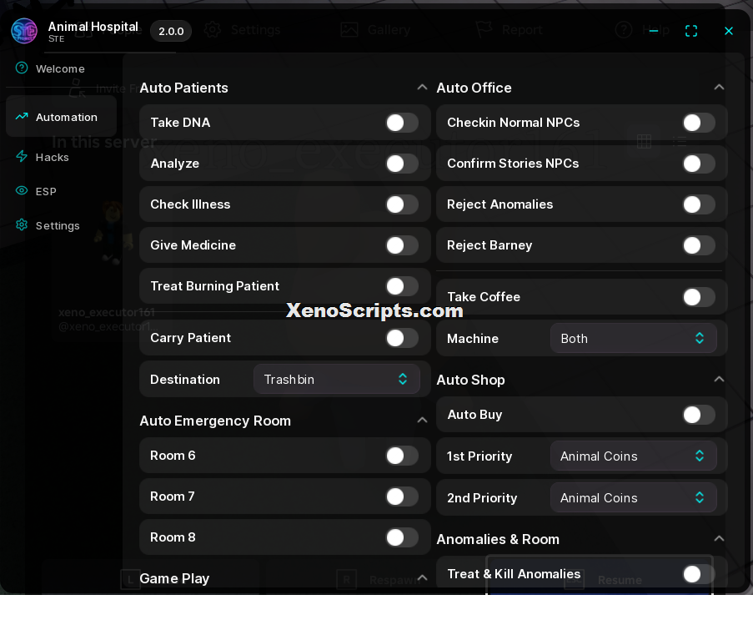Enable Give Medicine toggle
This screenshot has height=620, width=753.
(402, 245)
